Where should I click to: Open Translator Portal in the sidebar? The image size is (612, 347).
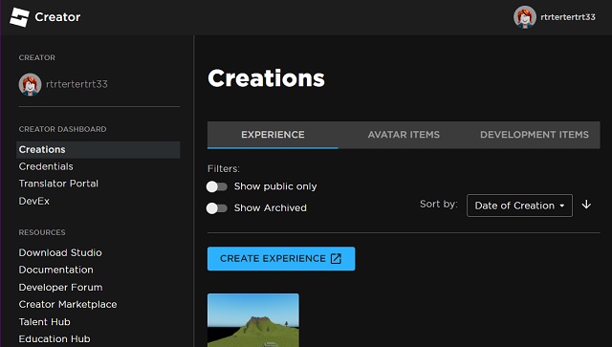pos(58,184)
